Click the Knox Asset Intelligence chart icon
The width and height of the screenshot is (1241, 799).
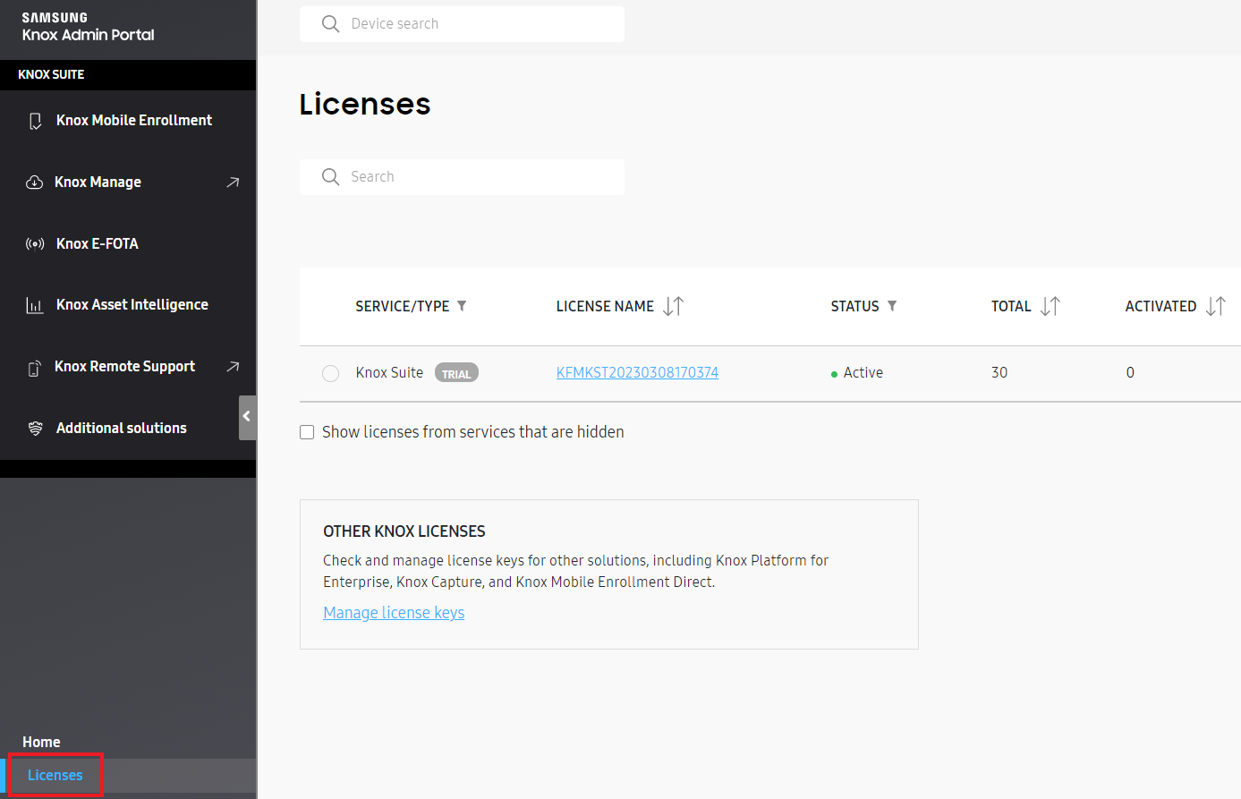(x=35, y=305)
